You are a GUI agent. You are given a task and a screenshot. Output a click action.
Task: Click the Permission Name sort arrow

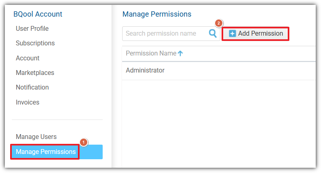180,53
